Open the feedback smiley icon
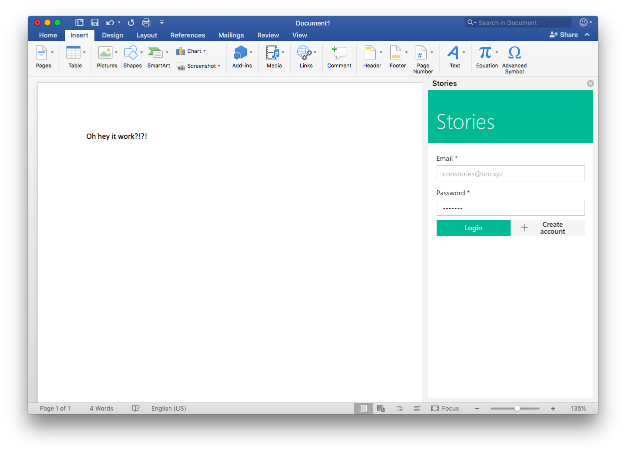Image resolution: width=626 pixels, height=454 pixels. pyautogui.click(x=583, y=22)
